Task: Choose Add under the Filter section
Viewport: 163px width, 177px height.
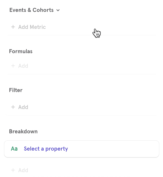Action: 23,107
